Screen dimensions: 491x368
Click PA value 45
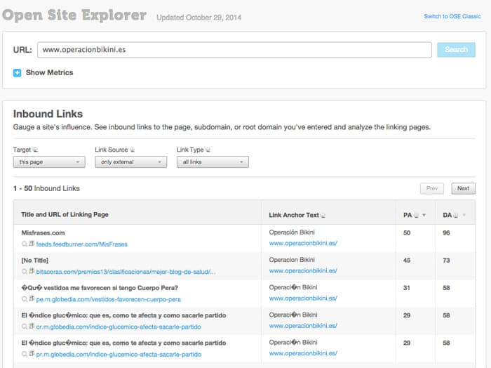(x=407, y=261)
